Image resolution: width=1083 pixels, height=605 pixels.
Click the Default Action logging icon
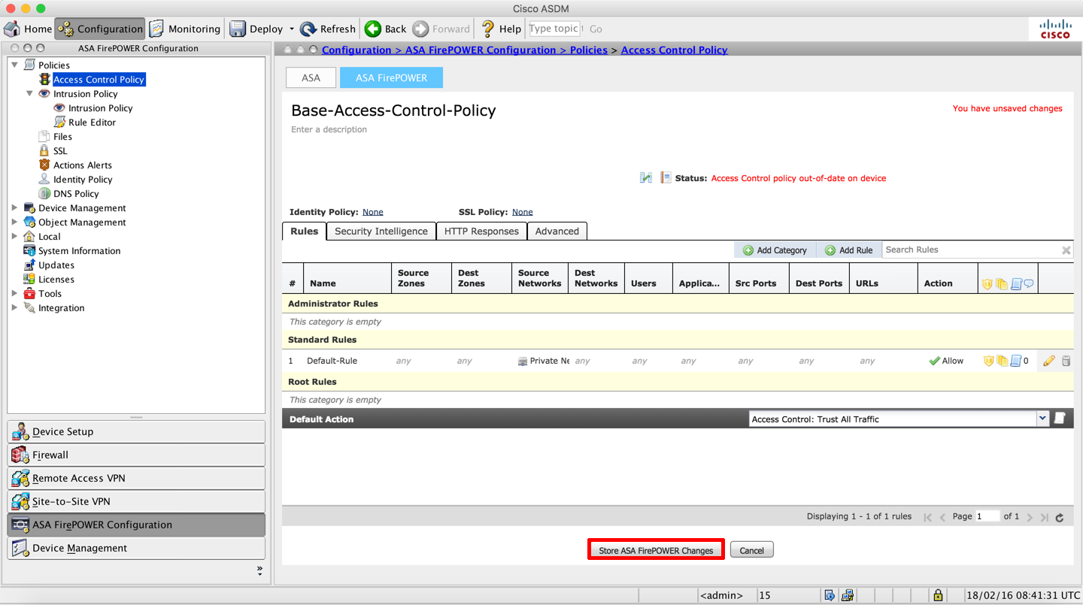(x=1060, y=419)
